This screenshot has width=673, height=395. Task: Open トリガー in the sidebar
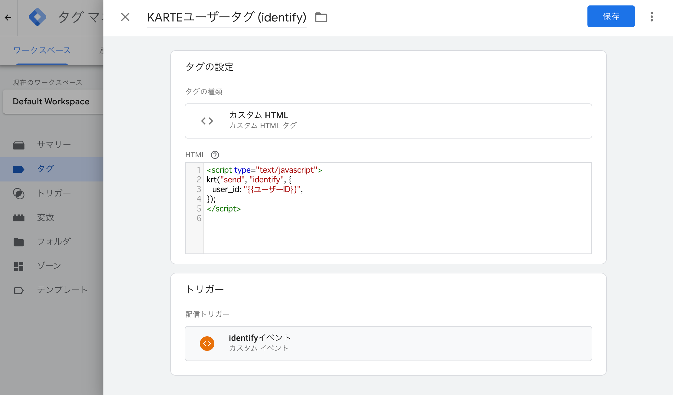[x=52, y=193]
